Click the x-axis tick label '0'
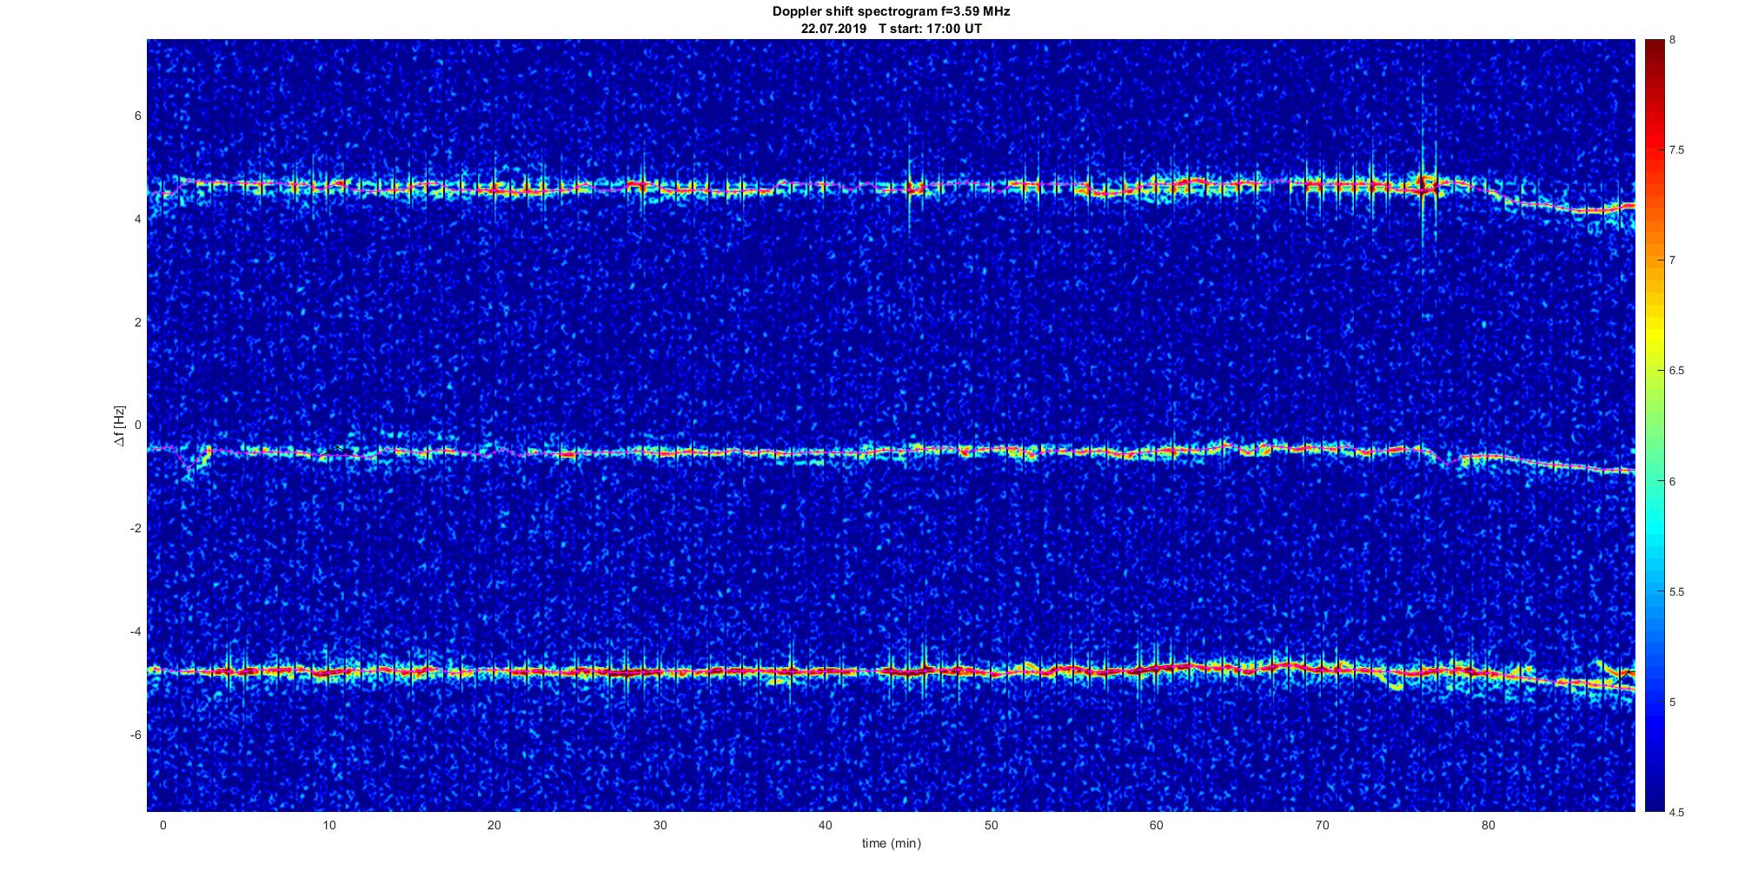 click(163, 825)
